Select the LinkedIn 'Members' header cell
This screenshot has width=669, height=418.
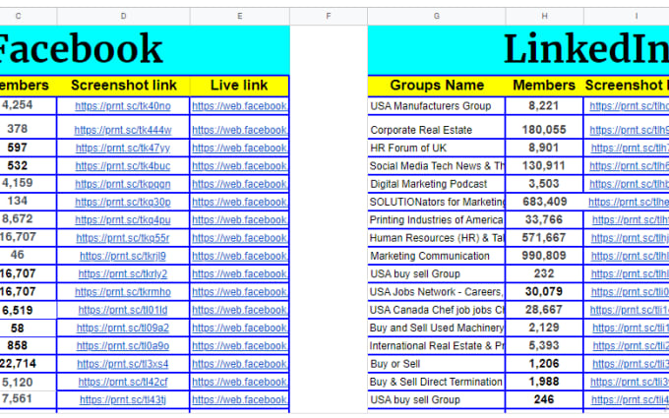pyautogui.click(x=544, y=86)
